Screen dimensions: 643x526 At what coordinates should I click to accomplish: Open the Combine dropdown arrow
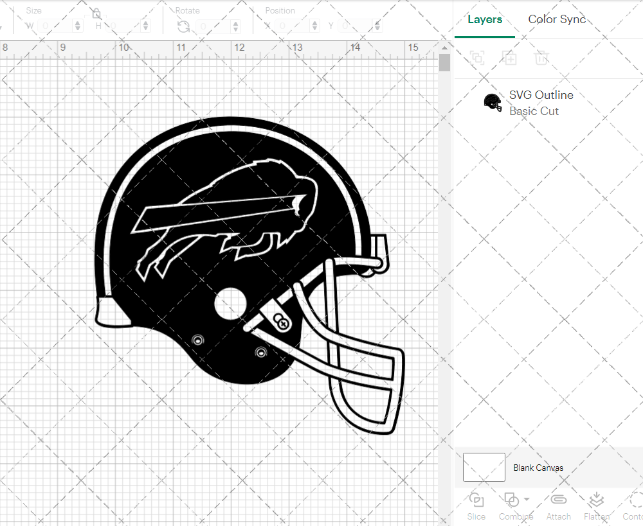pyautogui.click(x=527, y=500)
